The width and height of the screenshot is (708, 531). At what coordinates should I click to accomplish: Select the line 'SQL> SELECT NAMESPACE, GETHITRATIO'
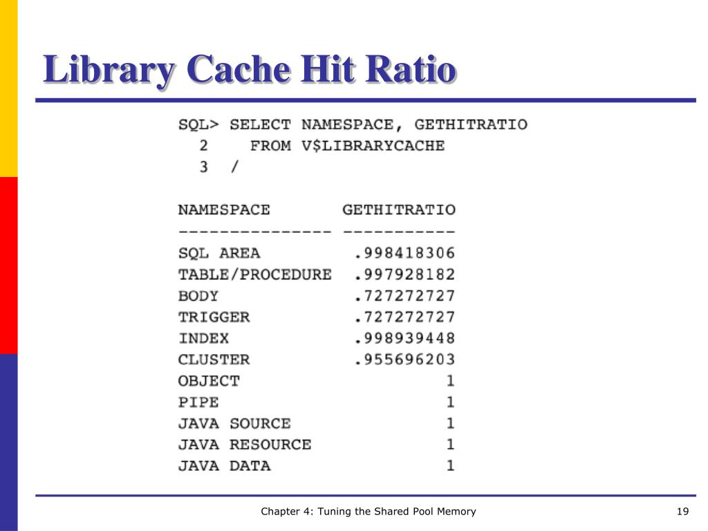(353, 124)
